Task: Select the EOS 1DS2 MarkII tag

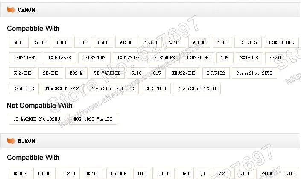Action: tap(93, 119)
